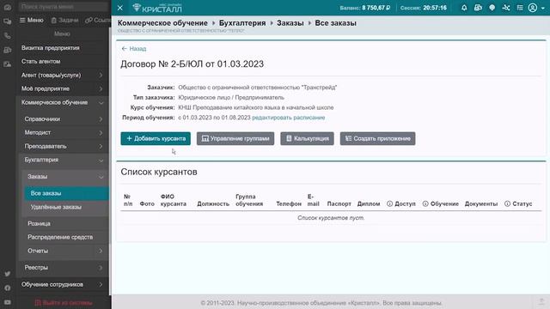
Task: Click the list panel icon in the top bar
Action: click(x=520, y=8)
